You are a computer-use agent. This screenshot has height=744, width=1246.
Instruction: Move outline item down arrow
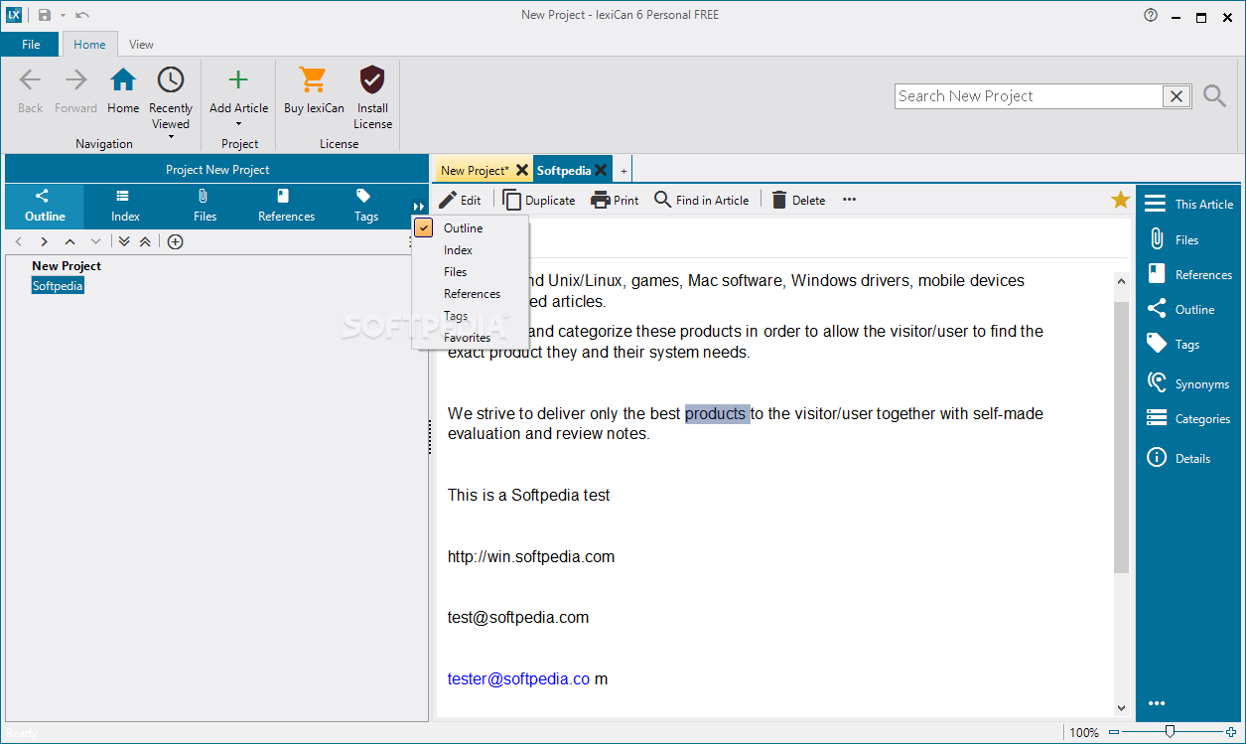(95, 241)
